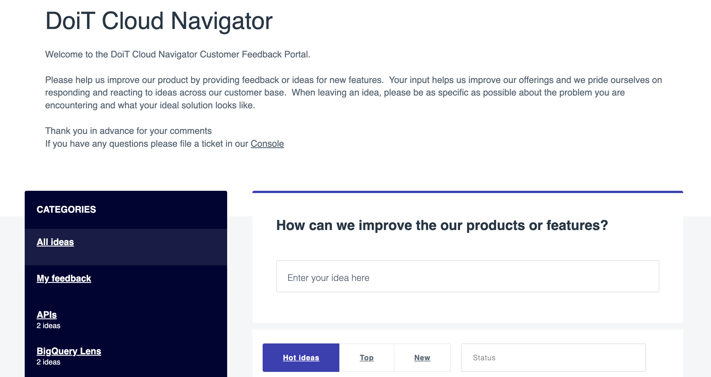Click the All ideas category link
Image resolution: width=711 pixels, height=377 pixels.
pos(55,241)
